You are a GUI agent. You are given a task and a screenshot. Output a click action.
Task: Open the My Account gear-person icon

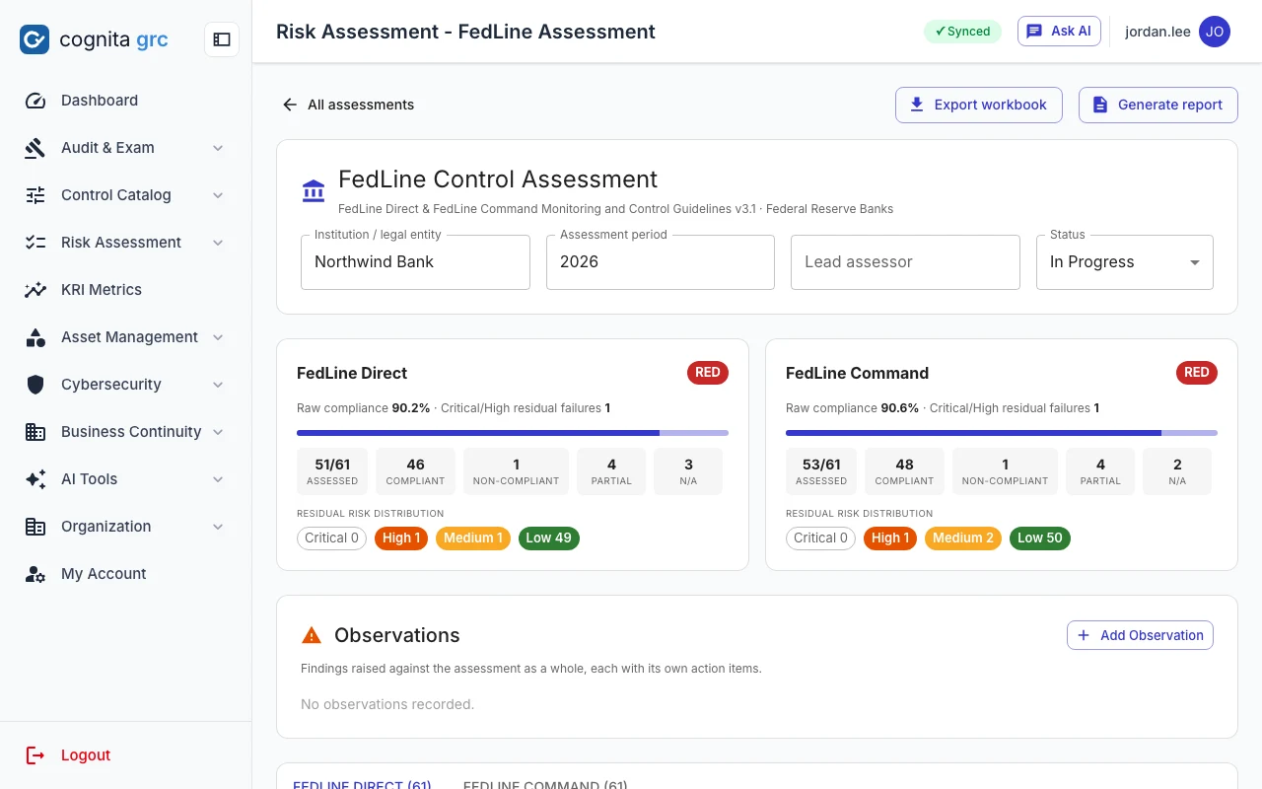pos(35,574)
